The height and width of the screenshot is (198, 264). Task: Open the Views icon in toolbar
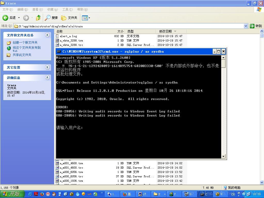click(x=85, y=18)
